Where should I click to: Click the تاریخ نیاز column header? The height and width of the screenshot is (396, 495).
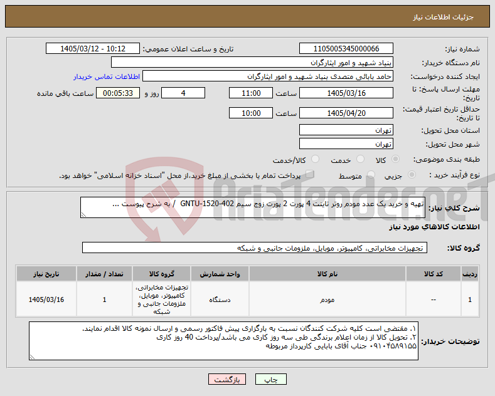click(46, 274)
